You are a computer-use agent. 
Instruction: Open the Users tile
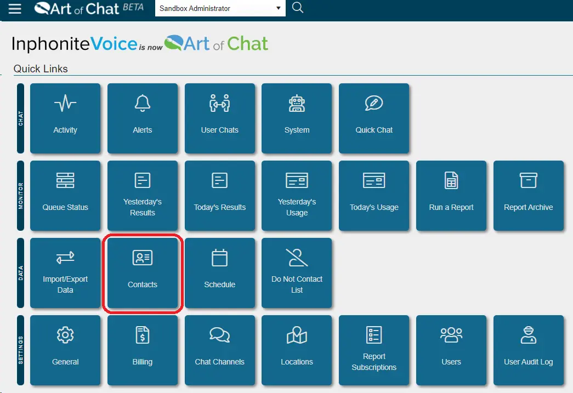click(451, 350)
